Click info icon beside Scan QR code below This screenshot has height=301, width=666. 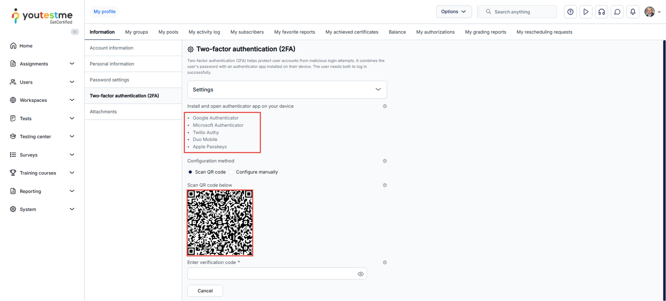(385, 185)
